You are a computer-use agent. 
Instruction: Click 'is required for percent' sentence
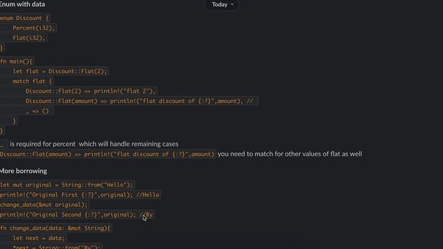(94, 144)
